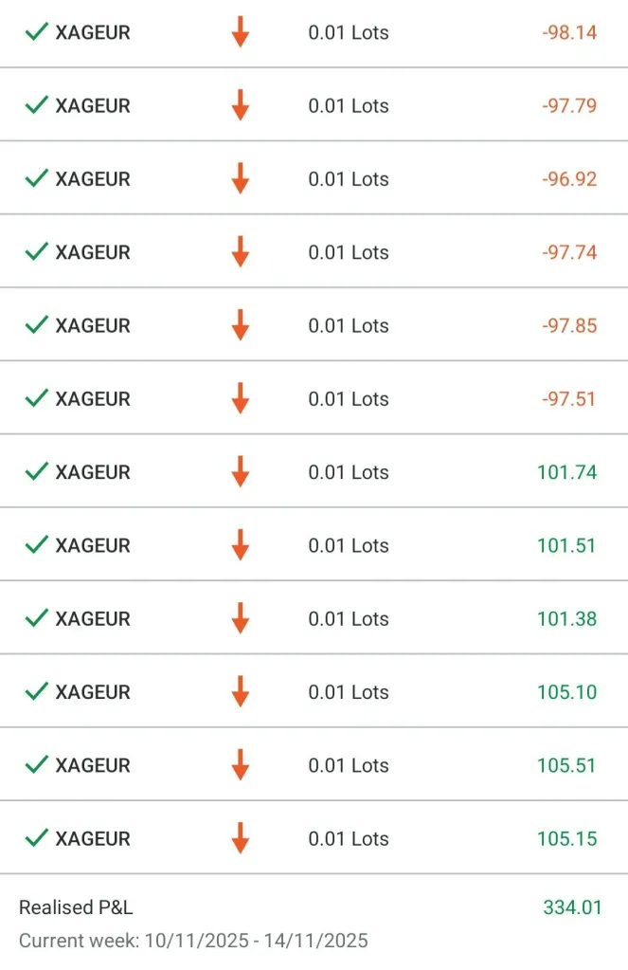
Task: Click the -97.79 loss value
Action: (569, 105)
